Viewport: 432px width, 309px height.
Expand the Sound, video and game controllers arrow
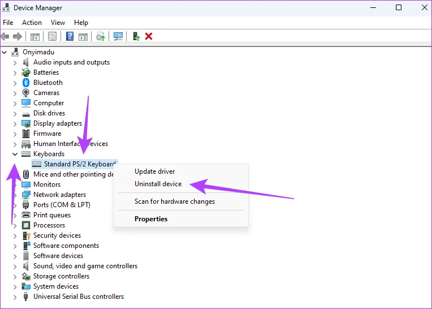pyautogui.click(x=15, y=267)
